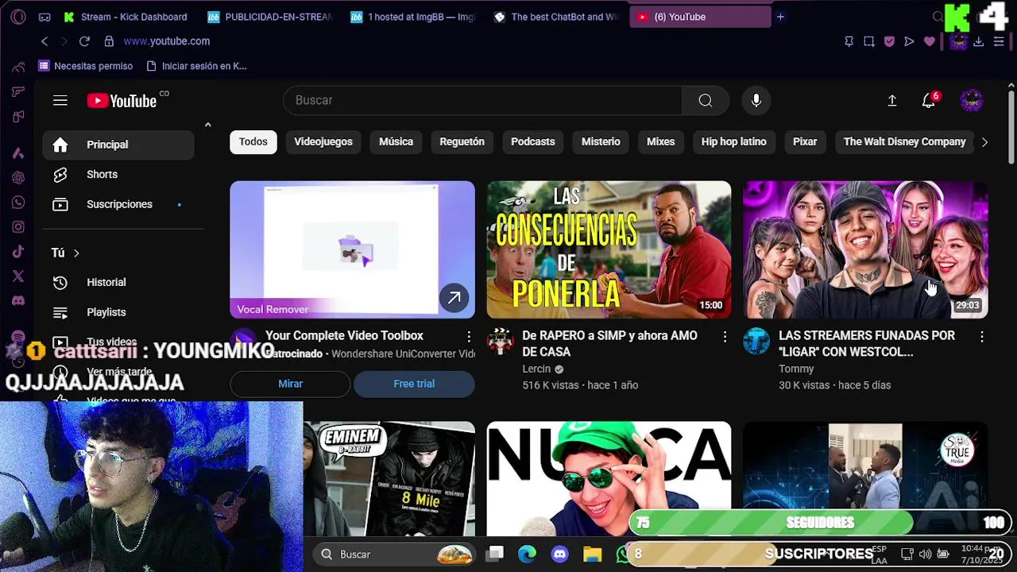Open the send/flow arrow icon in toolbar
The height and width of the screenshot is (572, 1017).
point(910,41)
